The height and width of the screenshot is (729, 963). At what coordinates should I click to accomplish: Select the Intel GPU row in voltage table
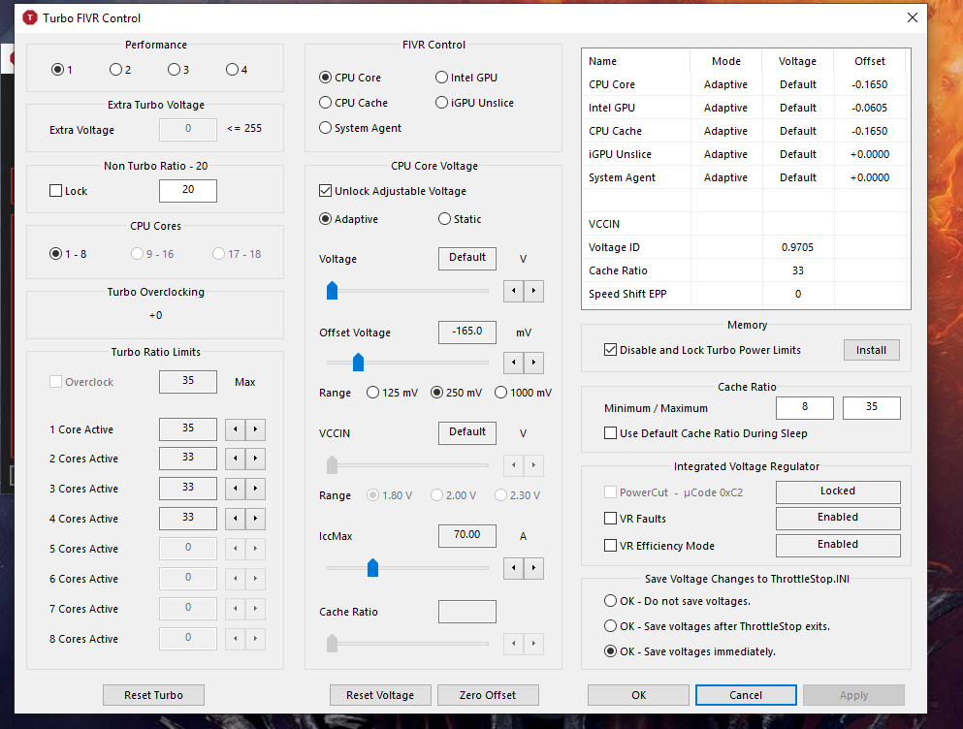coord(745,108)
